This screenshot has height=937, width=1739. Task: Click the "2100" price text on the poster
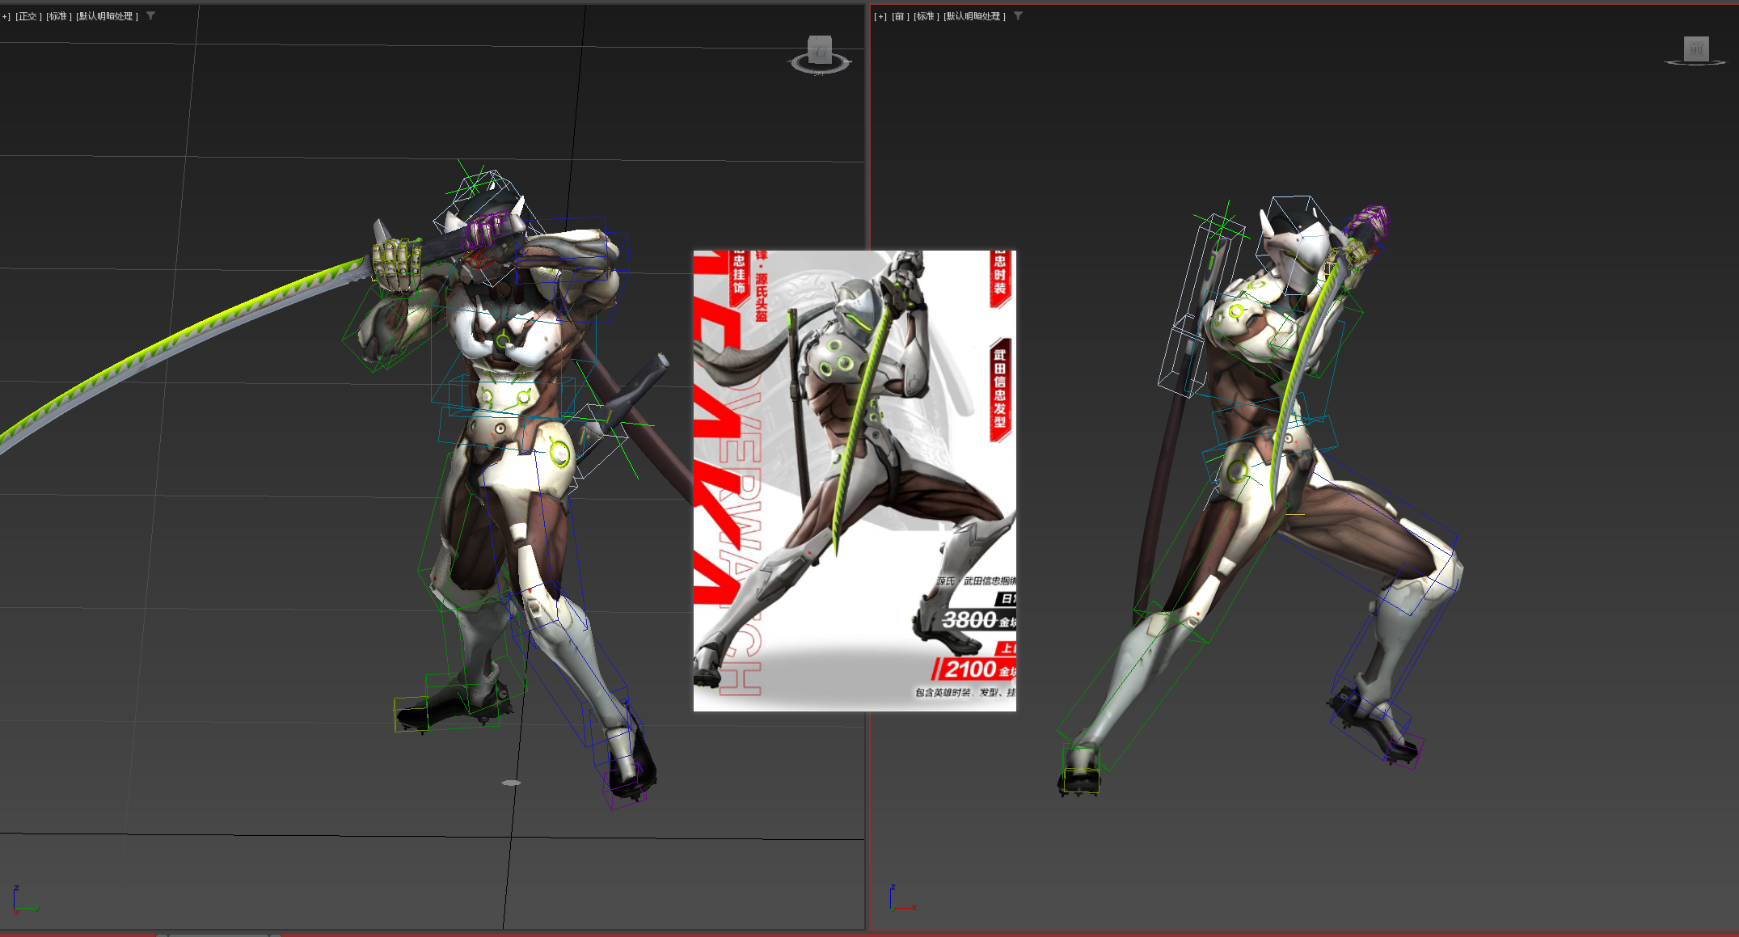(x=971, y=669)
